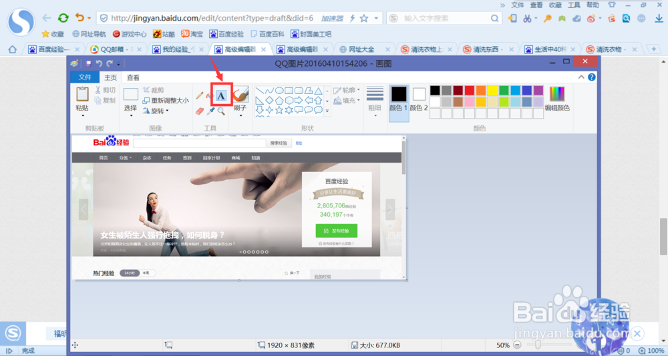Viewport: 668px width, 356px height.
Task: Click the browser green refresh icon
Action: click(x=63, y=18)
